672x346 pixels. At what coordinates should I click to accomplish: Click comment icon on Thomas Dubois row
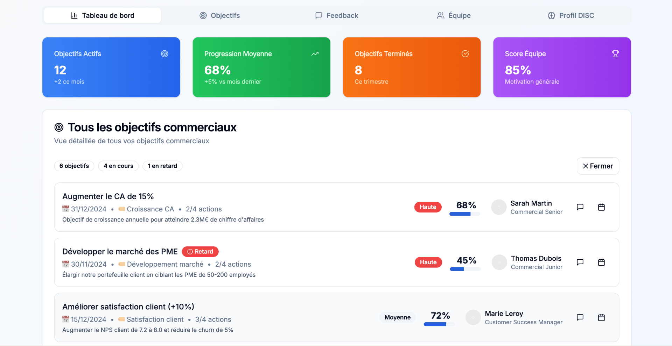[580, 262]
